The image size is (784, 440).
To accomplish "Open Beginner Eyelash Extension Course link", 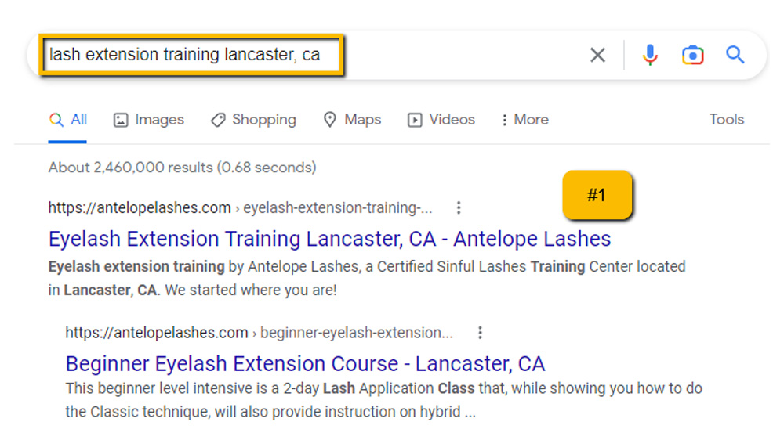I will (305, 363).
